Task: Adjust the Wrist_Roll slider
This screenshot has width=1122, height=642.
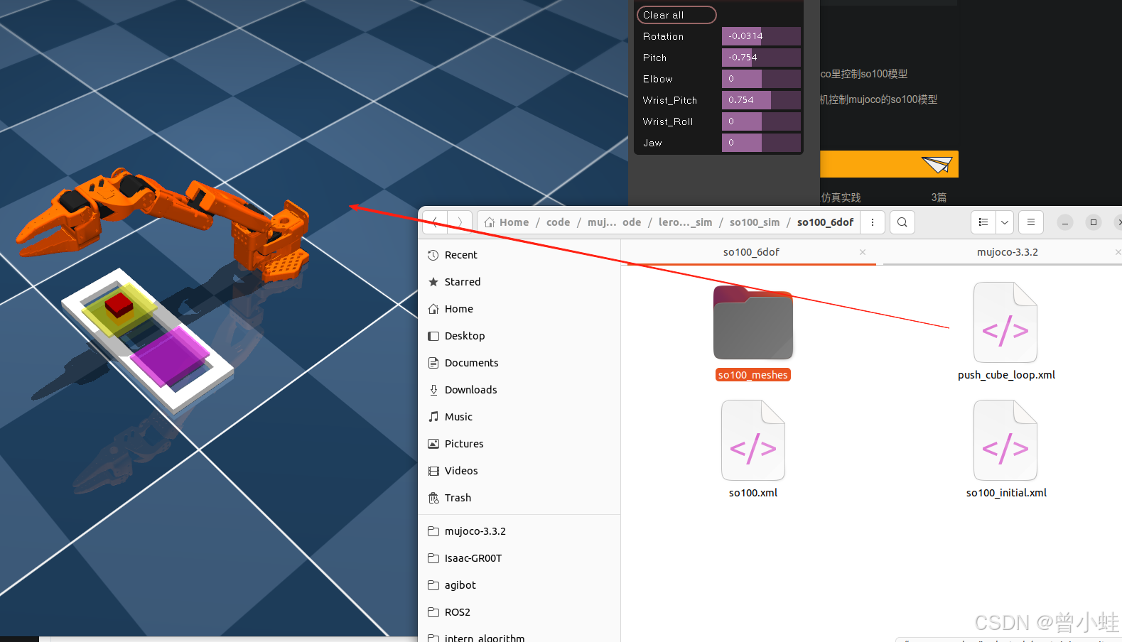Action: [x=761, y=121]
